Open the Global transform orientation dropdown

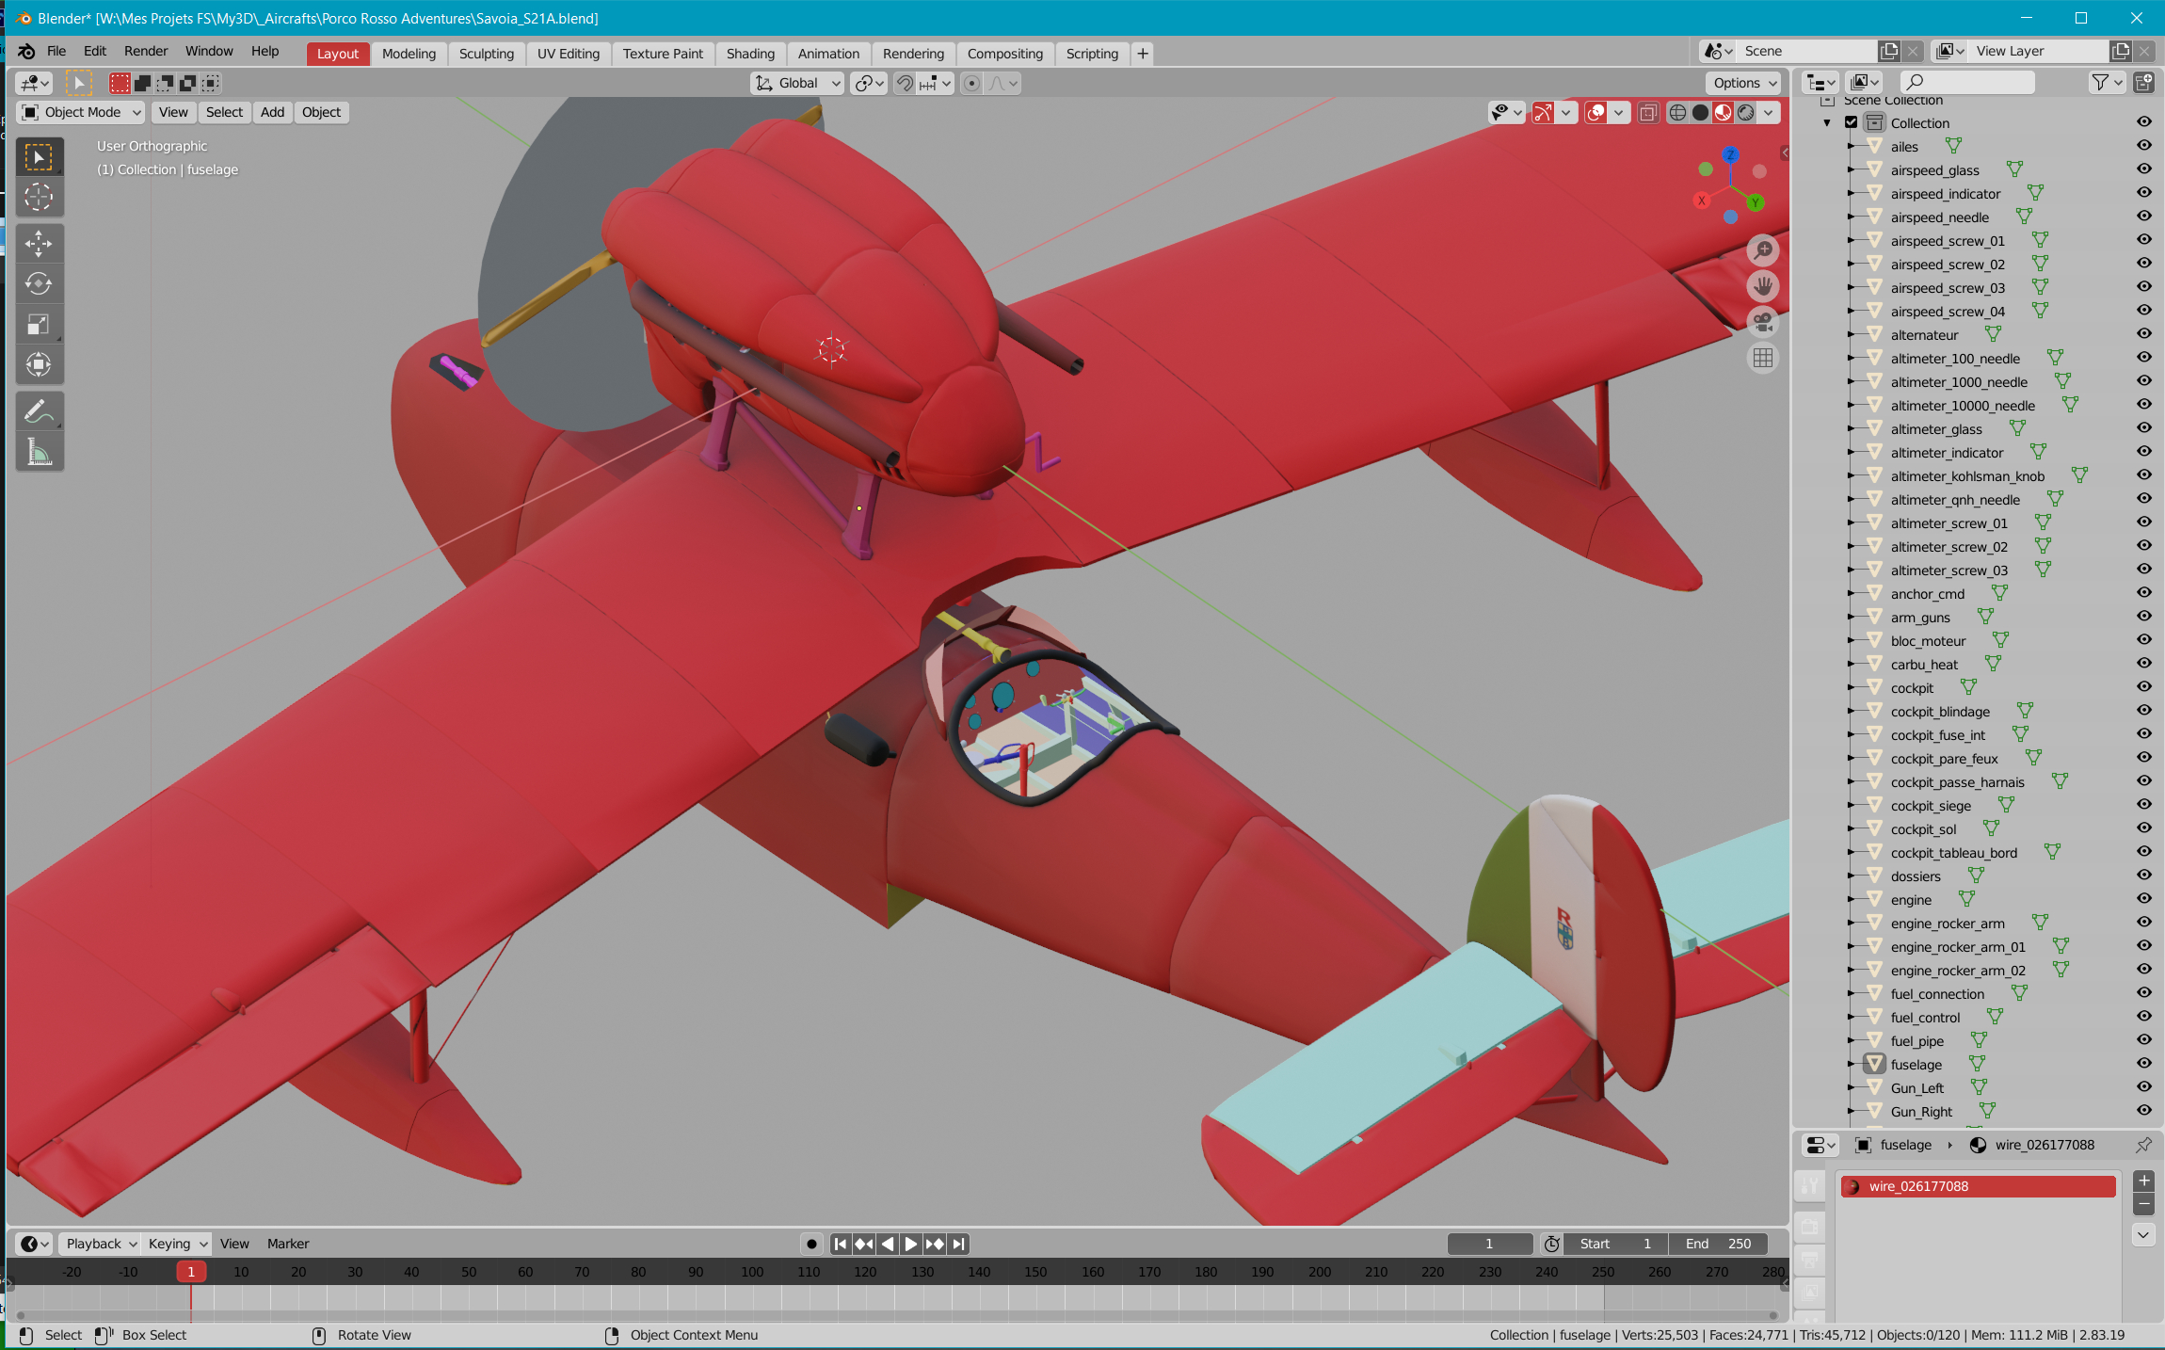(x=797, y=83)
